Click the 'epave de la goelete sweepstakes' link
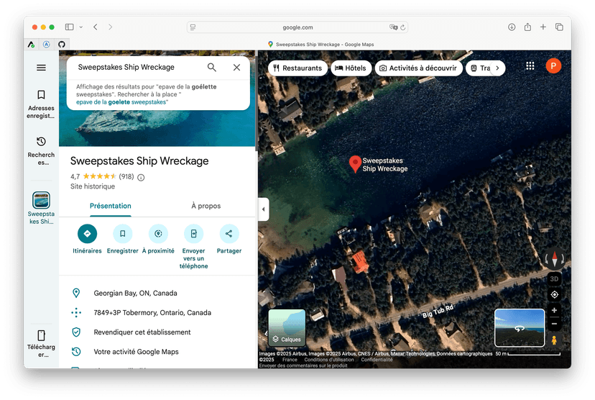This screenshot has width=595, height=400. (x=121, y=102)
